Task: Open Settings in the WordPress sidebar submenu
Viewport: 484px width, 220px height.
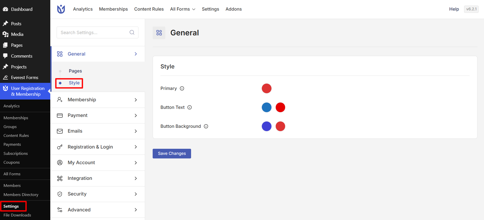Action: [11, 206]
